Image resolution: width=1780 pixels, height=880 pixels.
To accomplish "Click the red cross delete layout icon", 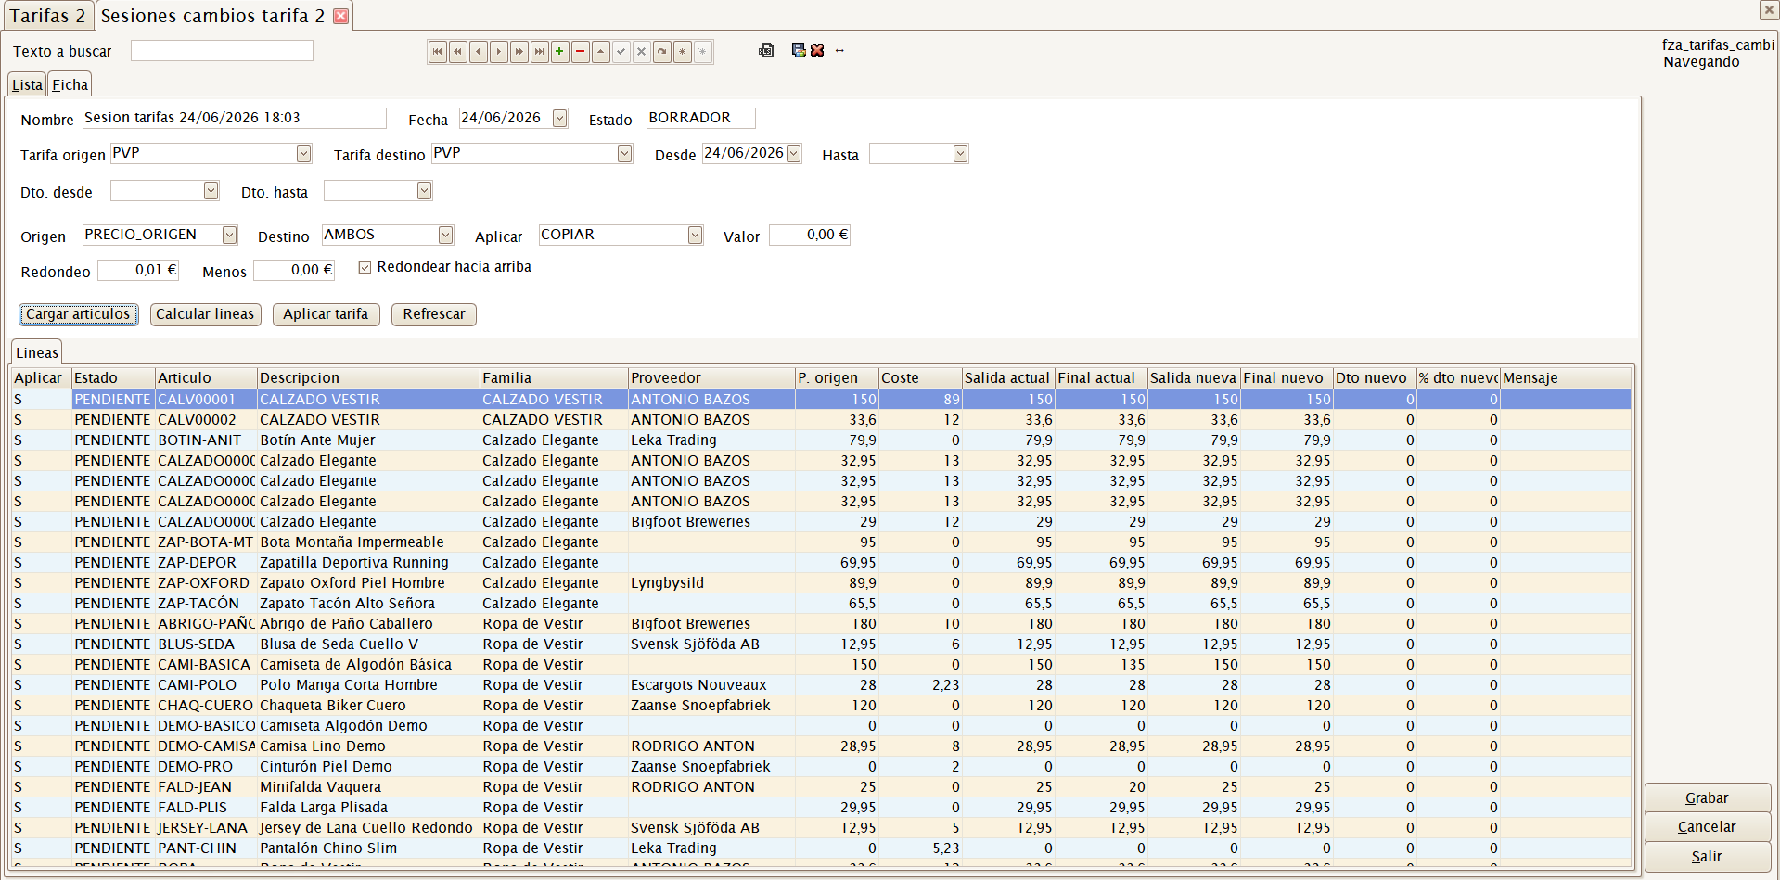I will (x=817, y=50).
